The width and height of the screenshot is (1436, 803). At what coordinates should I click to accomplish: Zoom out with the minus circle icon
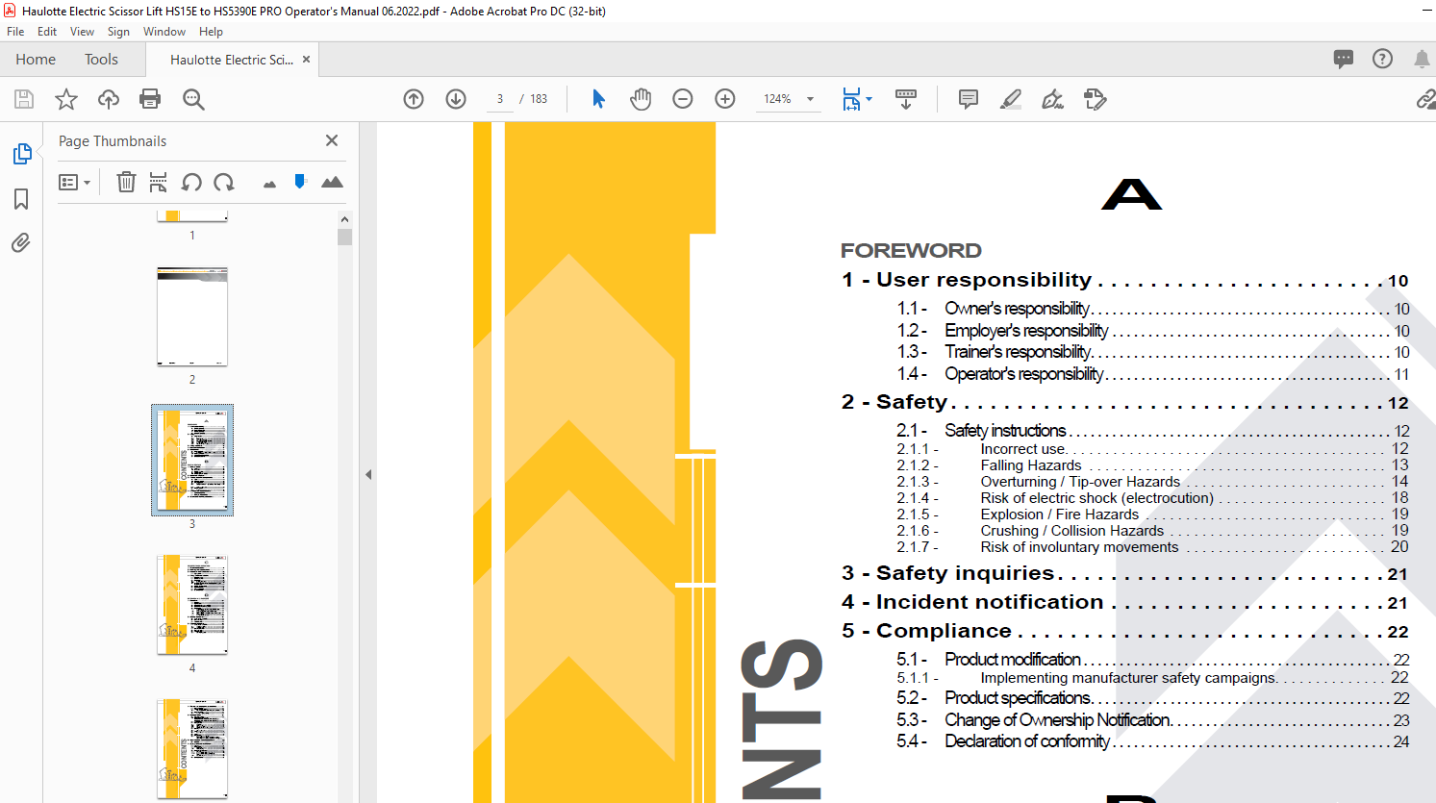(683, 99)
